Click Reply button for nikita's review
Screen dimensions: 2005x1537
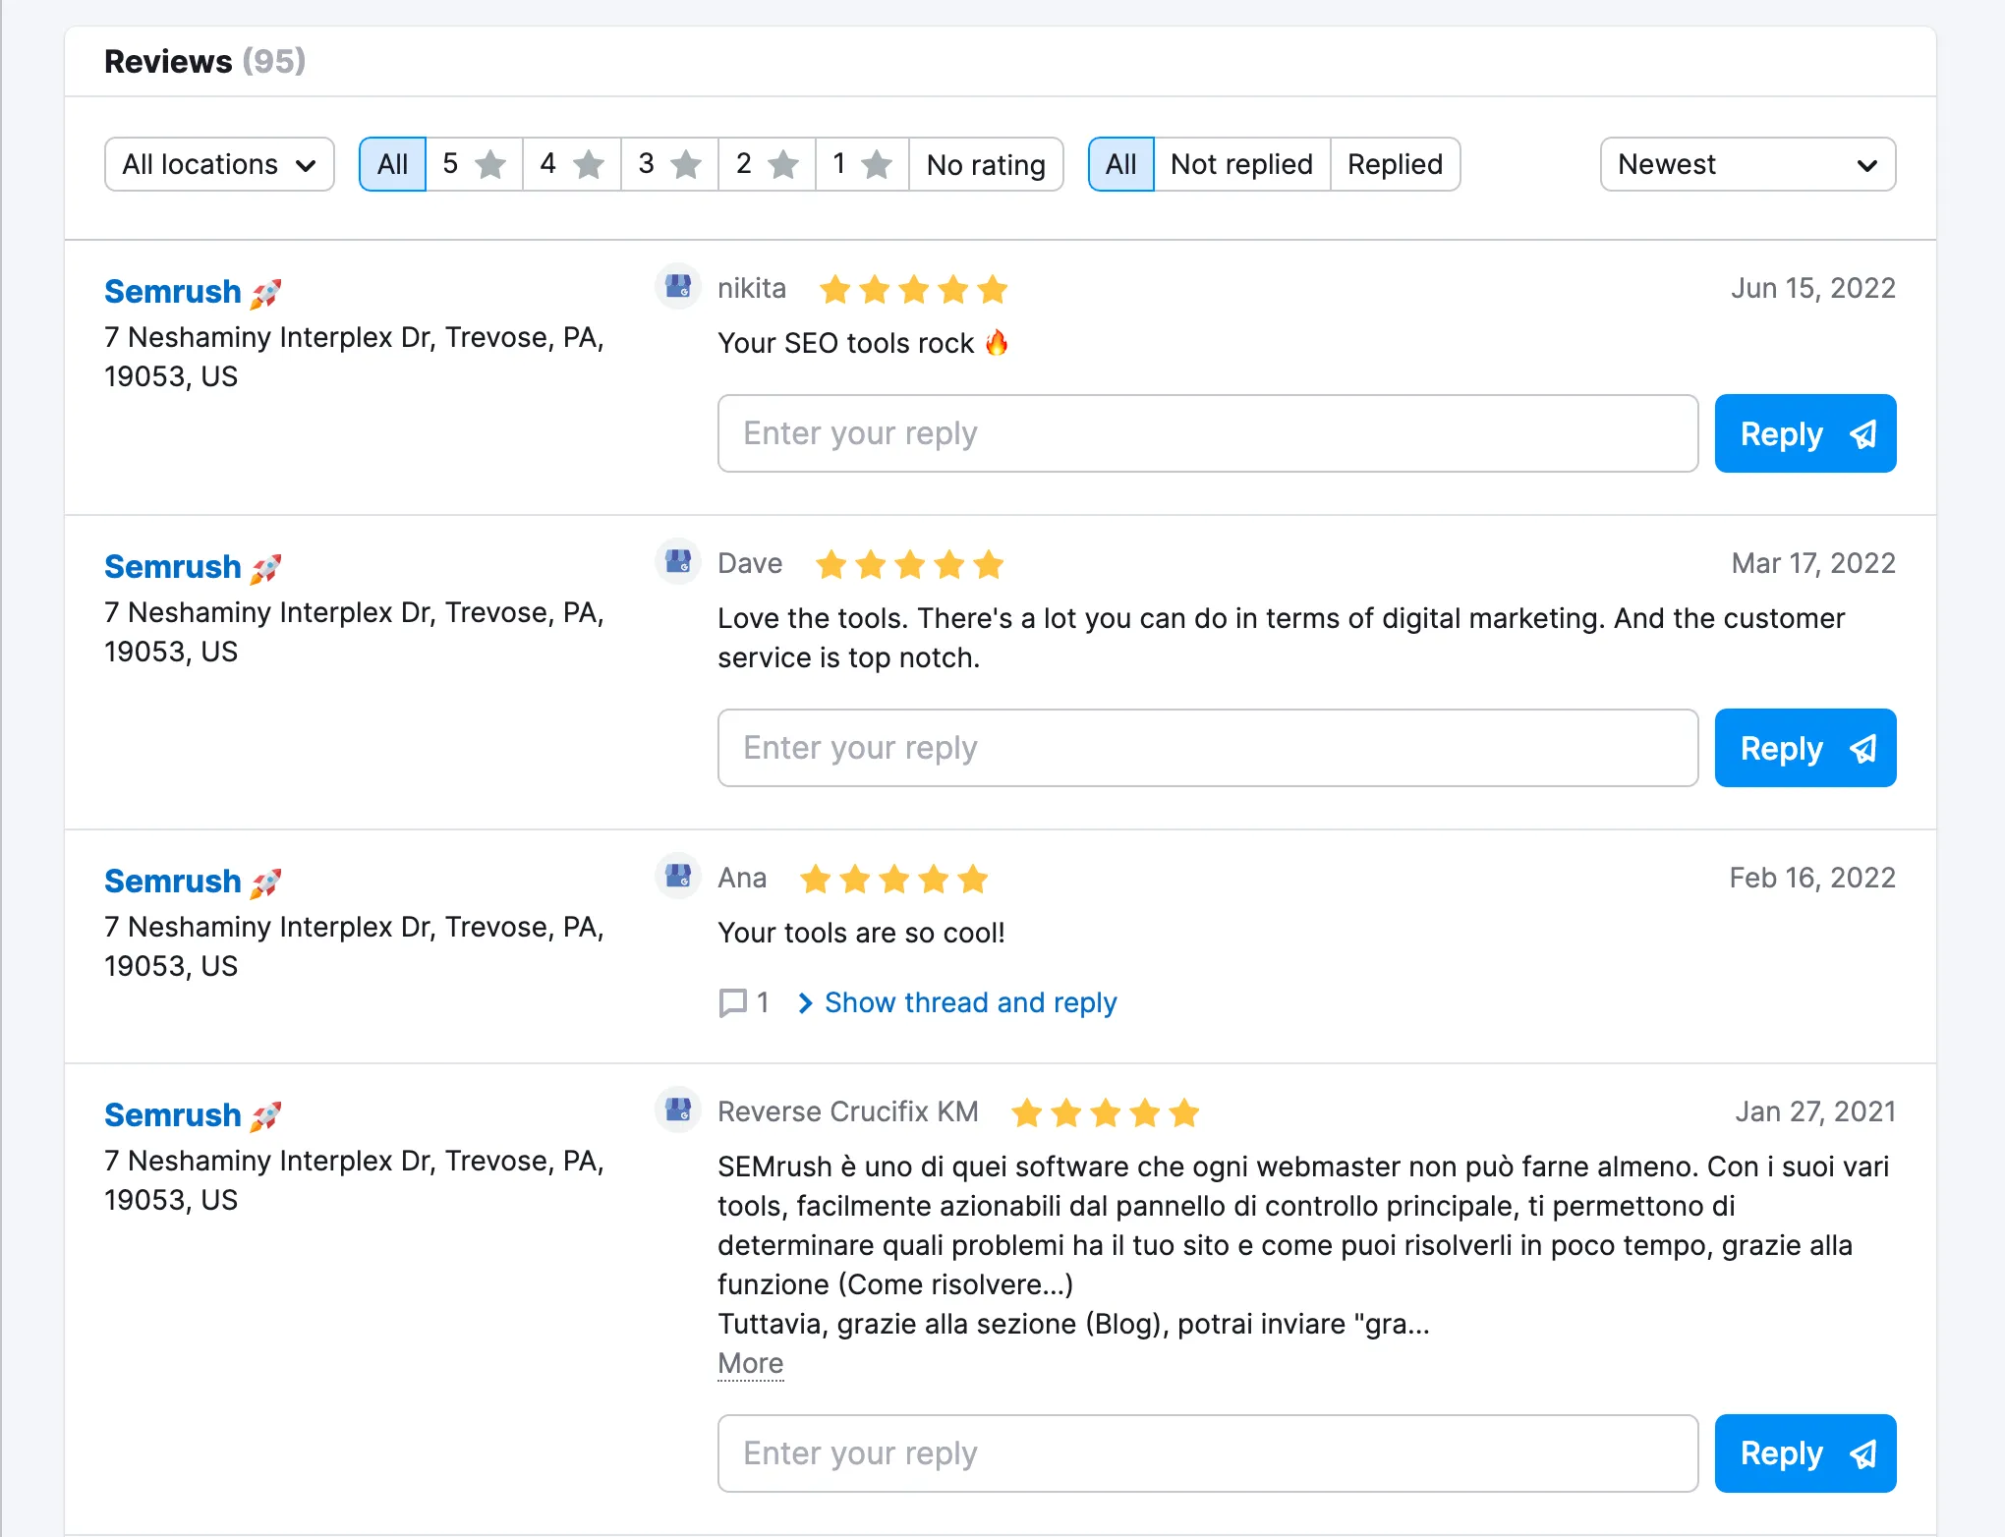click(x=1805, y=433)
